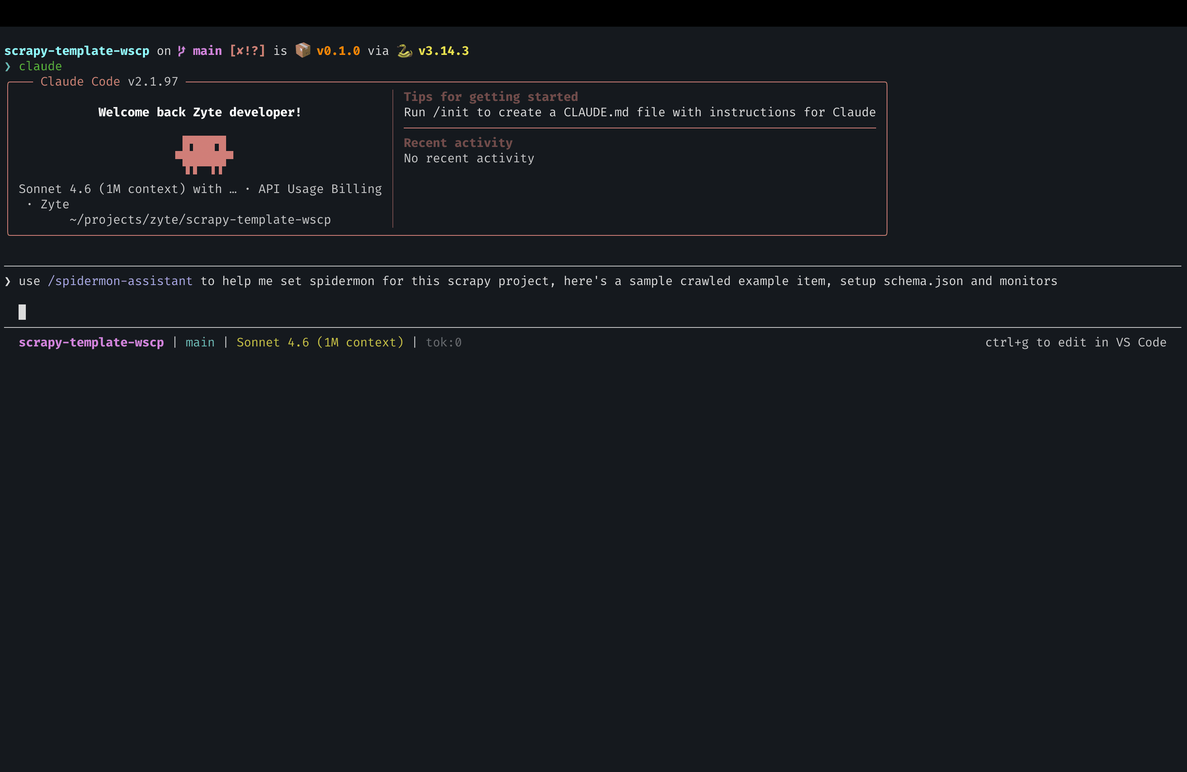Screen dimensions: 1187x772
Task: Click the pink Claude Code mascot icon
Action: point(204,155)
